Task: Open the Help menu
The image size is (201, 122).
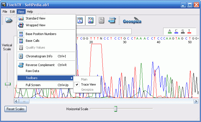Action: coord(30,12)
